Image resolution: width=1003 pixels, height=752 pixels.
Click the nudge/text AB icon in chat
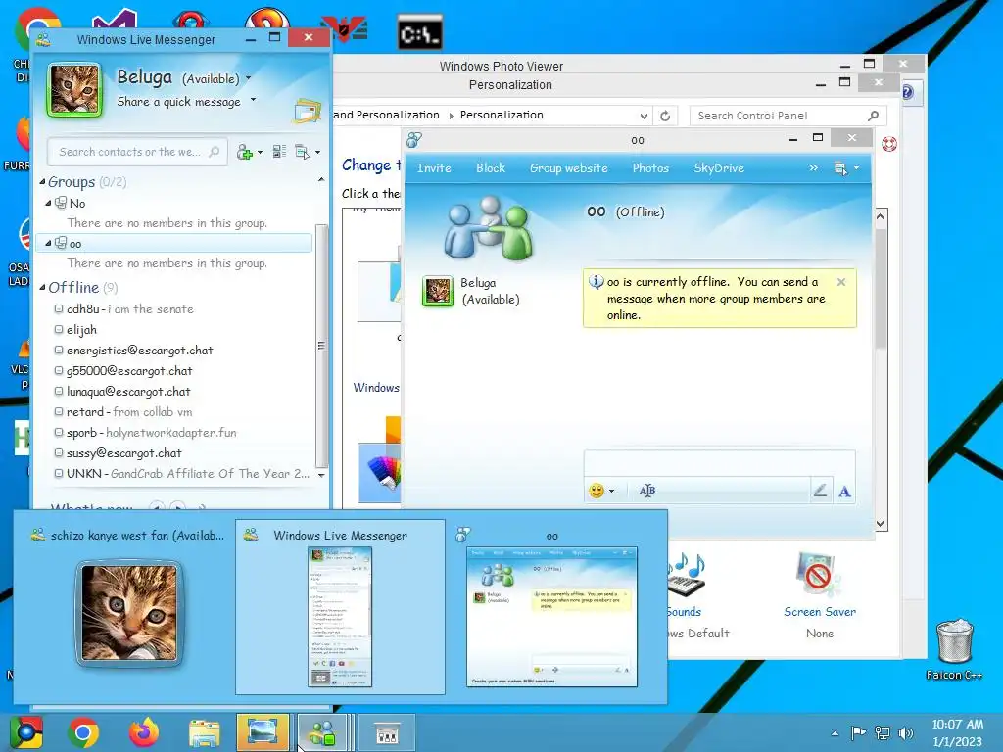(646, 491)
